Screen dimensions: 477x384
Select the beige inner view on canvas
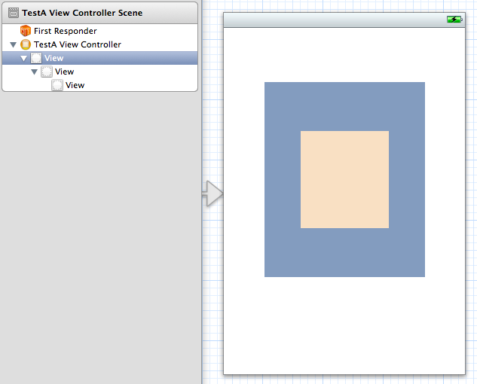[x=344, y=179]
